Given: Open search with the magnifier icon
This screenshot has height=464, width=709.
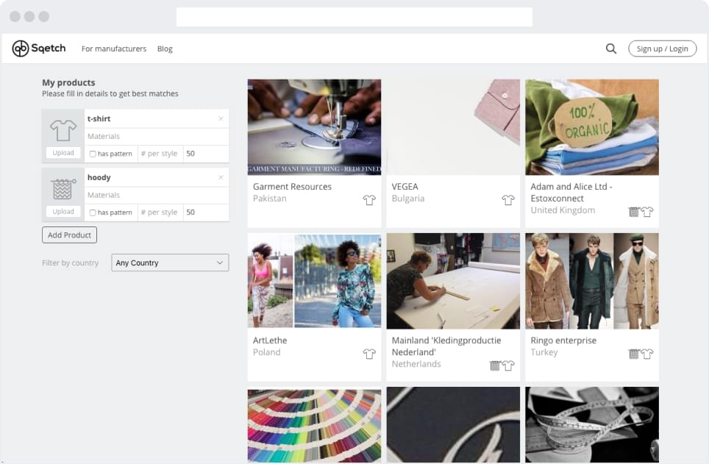Looking at the screenshot, I should [x=611, y=49].
